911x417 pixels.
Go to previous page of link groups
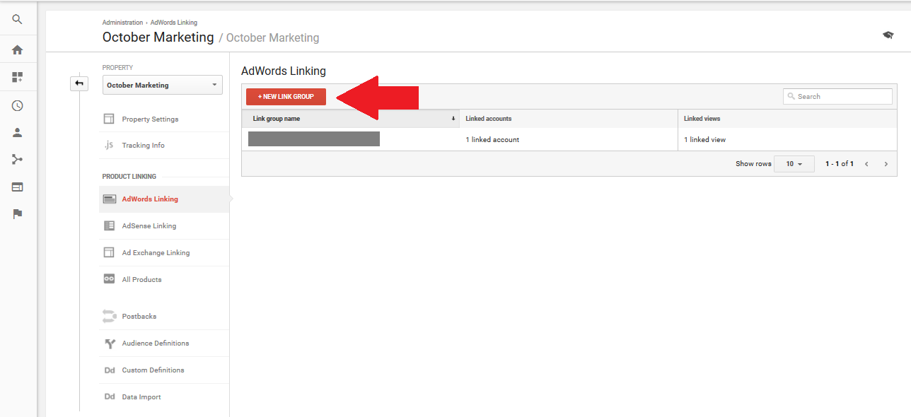(866, 164)
